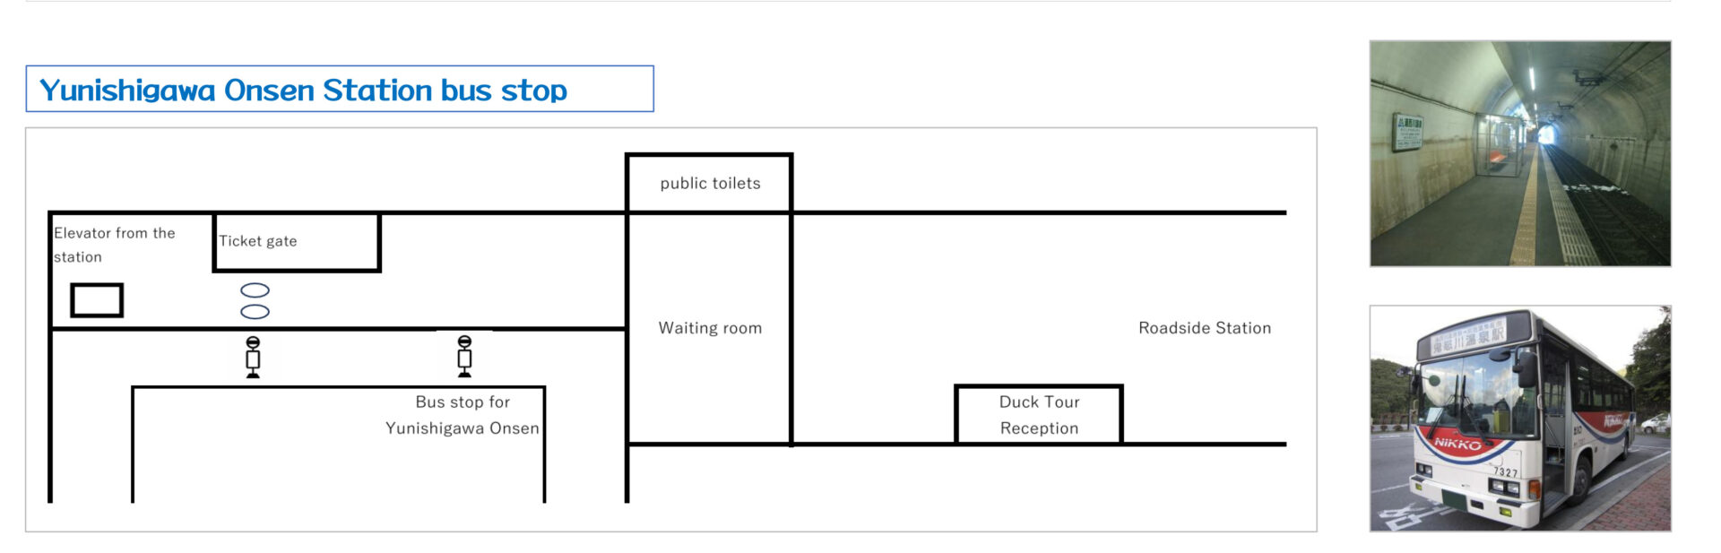Screen dimensions: 1721x553
Task: Click the lower oval below Ticket gate
Action: coord(255,312)
